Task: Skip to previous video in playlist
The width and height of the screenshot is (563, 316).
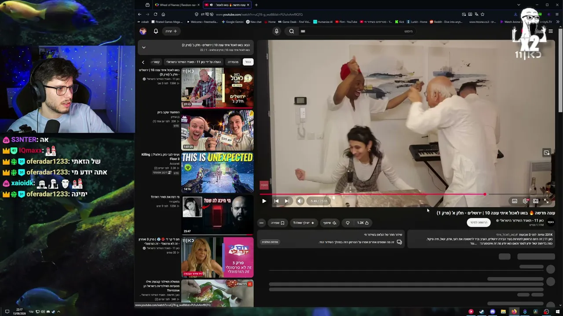Action: click(x=276, y=201)
